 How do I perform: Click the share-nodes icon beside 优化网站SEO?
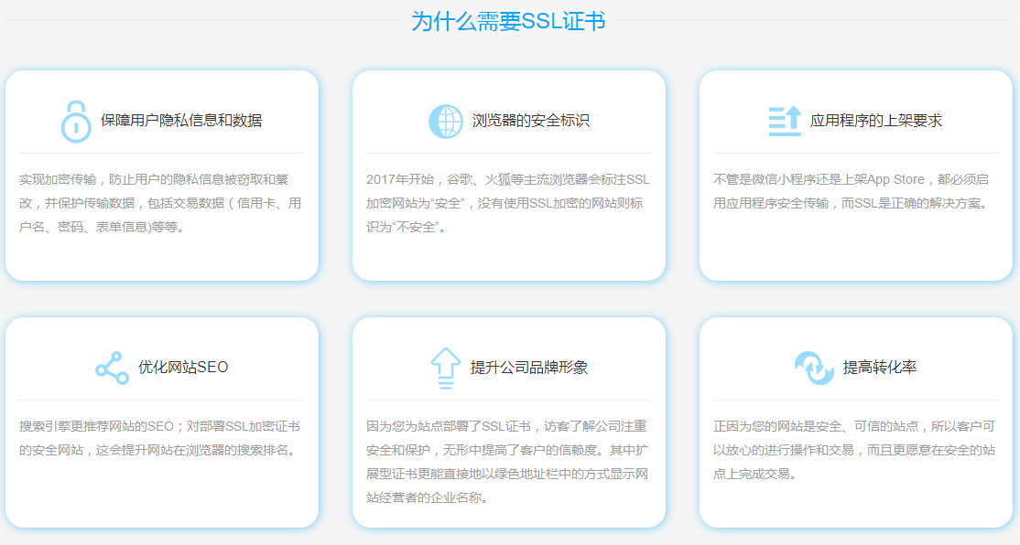coord(112,368)
